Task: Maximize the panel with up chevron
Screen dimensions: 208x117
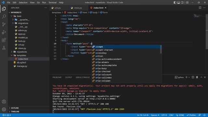Action: pos(201,77)
